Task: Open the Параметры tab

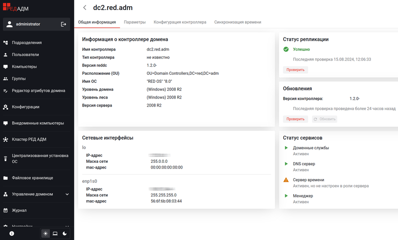Action: coord(135,22)
